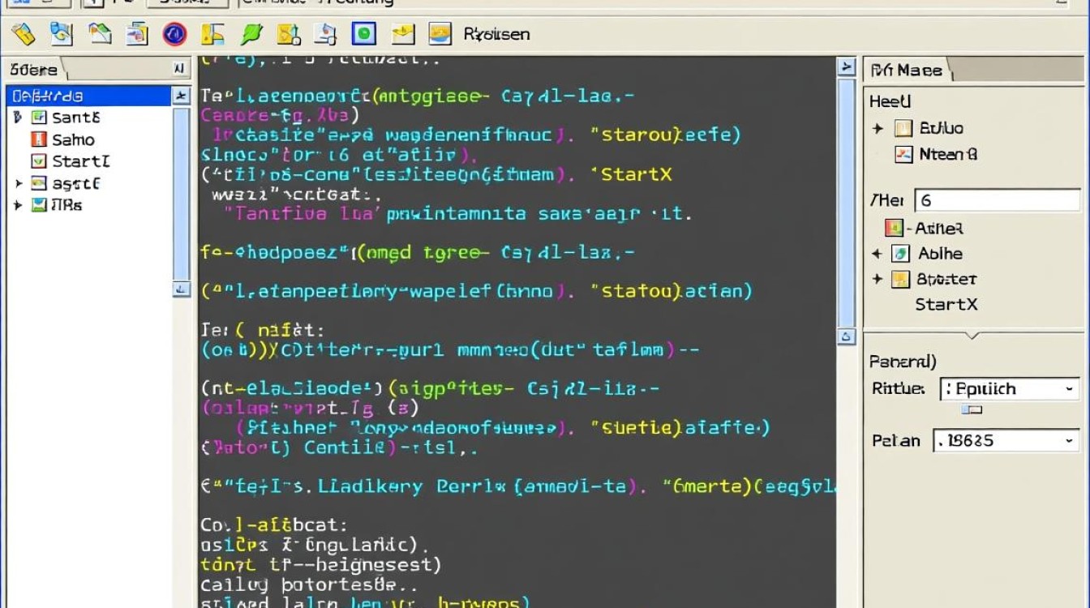Expand the Eulluo node in the right panel
Screen dimensions: 1090x608
click(x=878, y=129)
